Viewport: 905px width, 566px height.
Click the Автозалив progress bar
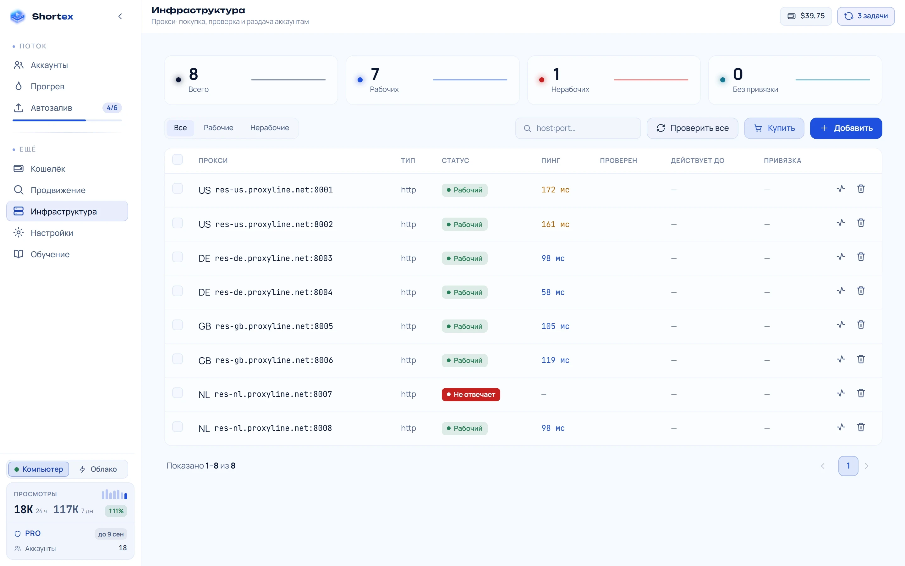click(x=67, y=120)
